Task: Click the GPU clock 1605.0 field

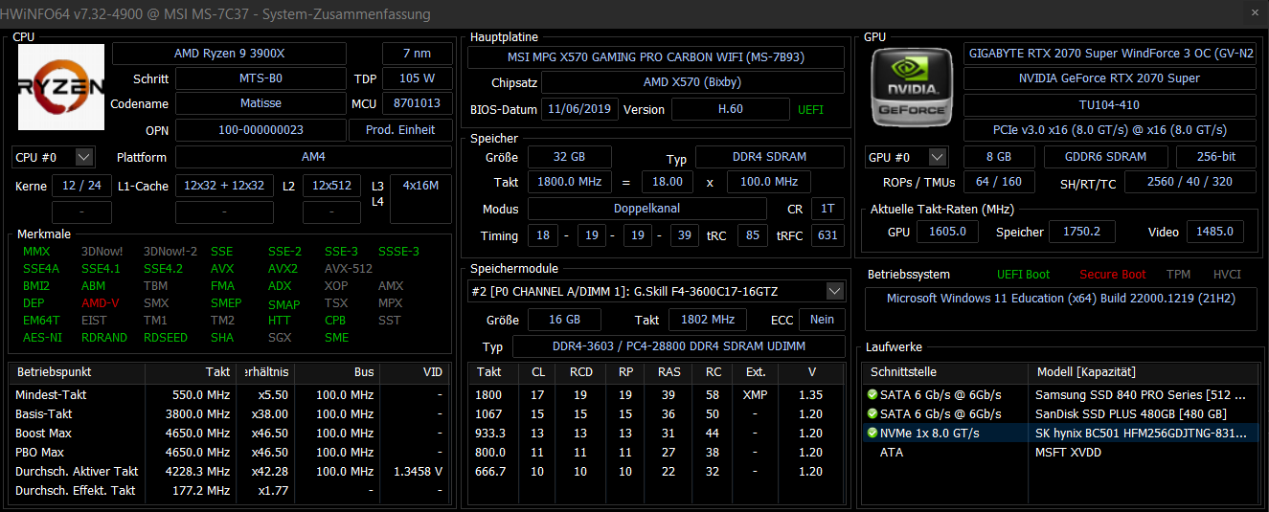Action: coord(947,232)
